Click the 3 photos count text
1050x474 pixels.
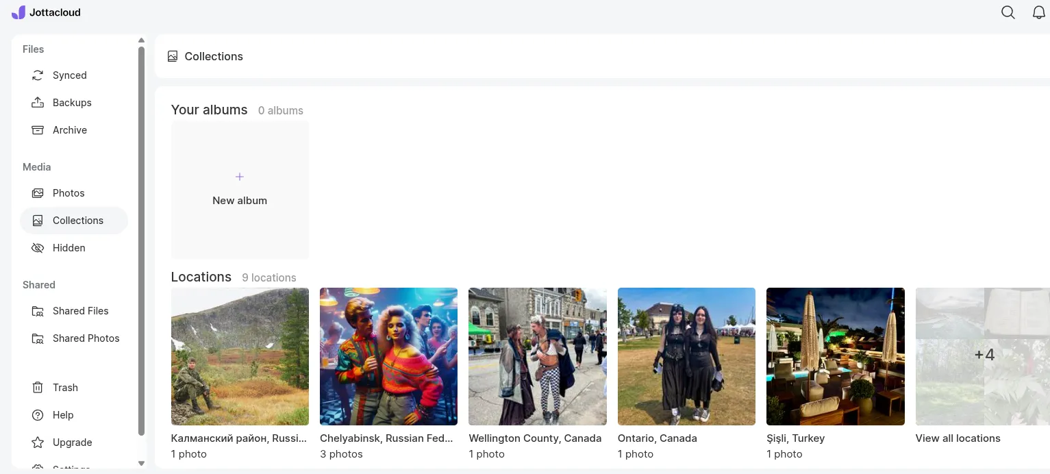point(341,454)
